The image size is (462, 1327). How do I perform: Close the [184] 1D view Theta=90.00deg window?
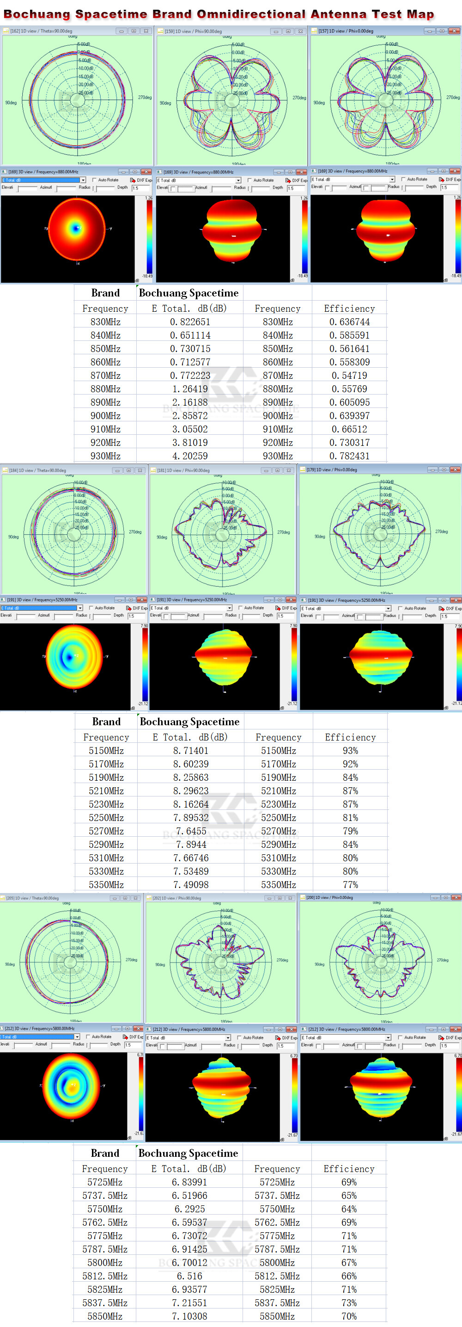pyautogui.click(x=140, y=470)
